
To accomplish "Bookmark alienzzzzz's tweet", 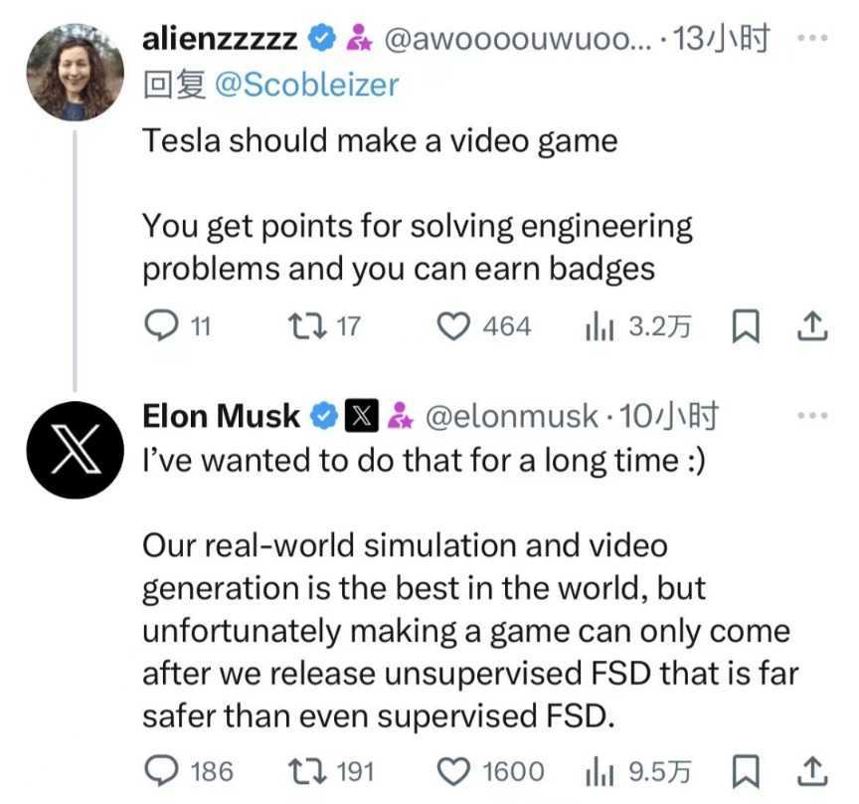I will tap(745, 325).
